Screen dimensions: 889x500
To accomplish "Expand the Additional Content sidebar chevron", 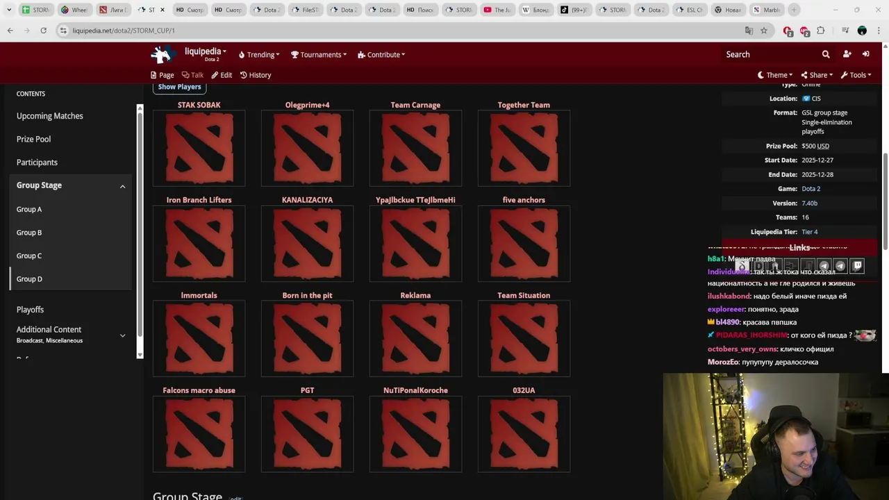I will point(122,335).
